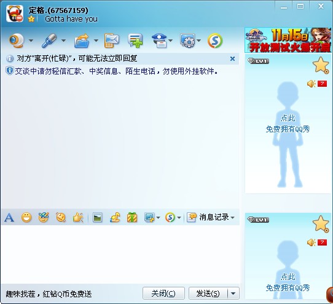Open the contact's avatar profile picture
Screen dimensions: 333x304
[x=15, y=14]
